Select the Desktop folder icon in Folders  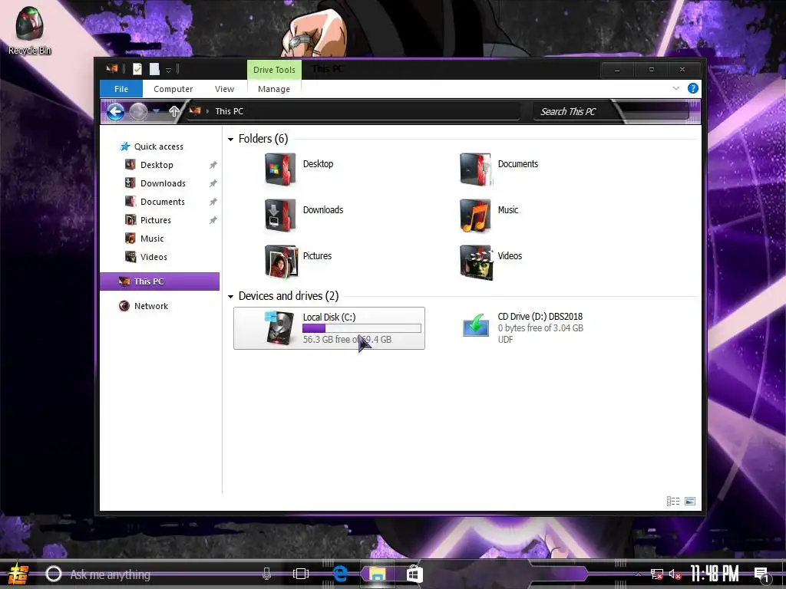[x=280, y=169]
